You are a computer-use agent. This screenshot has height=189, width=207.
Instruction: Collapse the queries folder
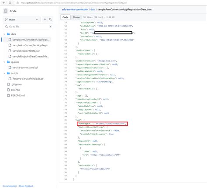[x=4, y=62]
